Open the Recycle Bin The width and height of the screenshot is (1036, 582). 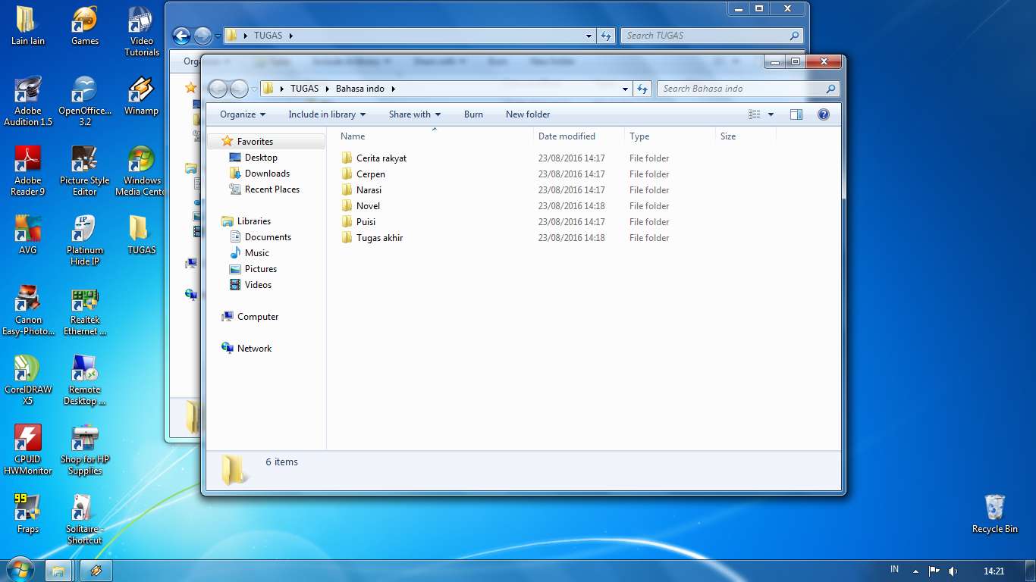[994, 514]
